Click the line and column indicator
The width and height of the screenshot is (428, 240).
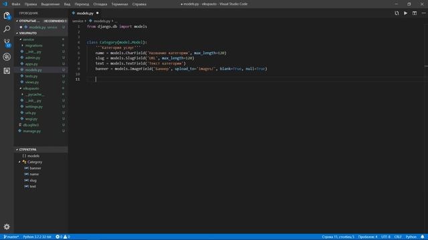(x=338, y=237)
